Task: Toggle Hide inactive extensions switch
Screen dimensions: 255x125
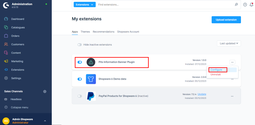Action: pyautogui.click(x=80, y=45)
